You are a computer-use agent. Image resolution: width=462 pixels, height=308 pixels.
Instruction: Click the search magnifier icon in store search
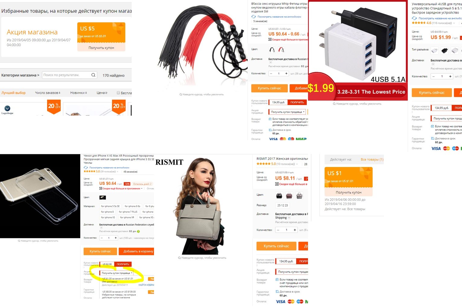[93, 75]
